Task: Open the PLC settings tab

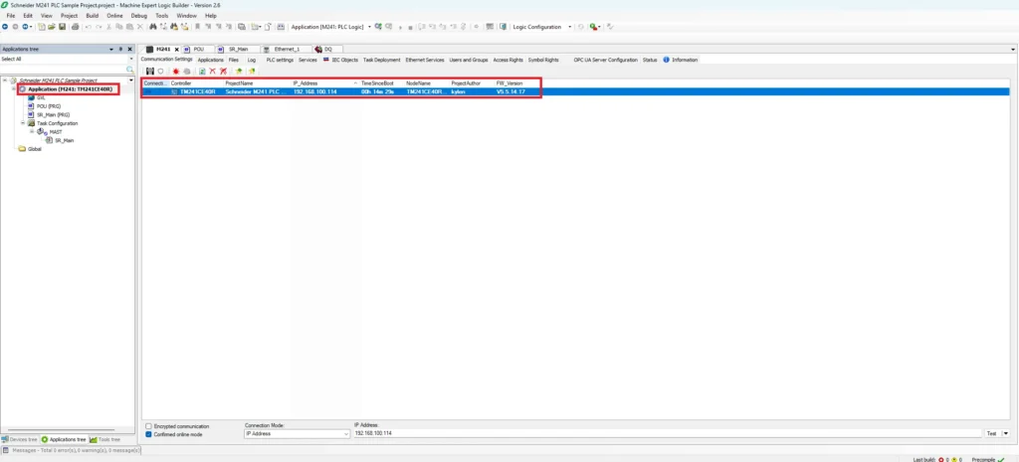Action: (x=280, y=60)
